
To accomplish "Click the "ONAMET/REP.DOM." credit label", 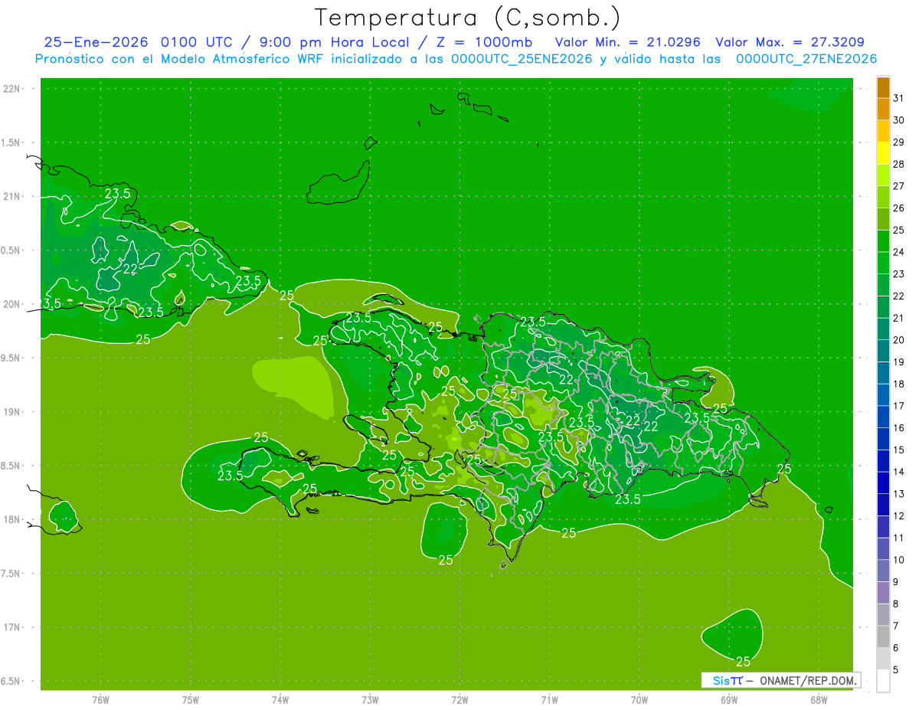I will (x=809, y=680).
